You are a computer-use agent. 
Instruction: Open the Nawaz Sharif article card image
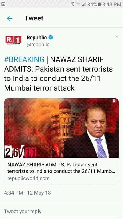point(61,128)
